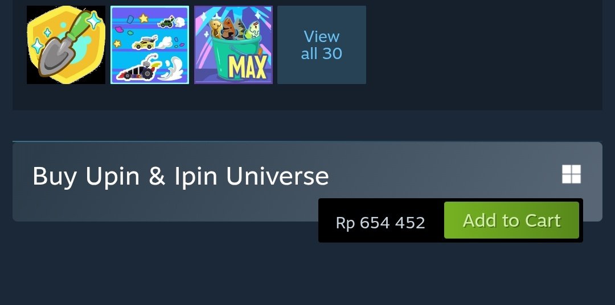View all 30 achievements

pyautogui.click(x=322, y=44)
